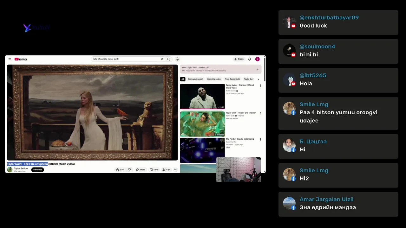Click comment 'Paa 4 bltson yumuu oroogvi udajee'
Viewport: 406px width, 228px height.
click(x=338, y=117)
